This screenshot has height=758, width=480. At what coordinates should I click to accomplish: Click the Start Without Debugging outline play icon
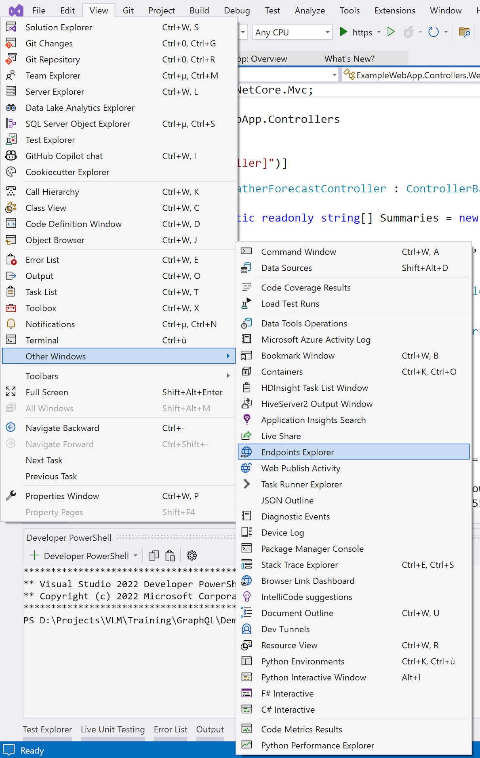(x=391, y=32)
